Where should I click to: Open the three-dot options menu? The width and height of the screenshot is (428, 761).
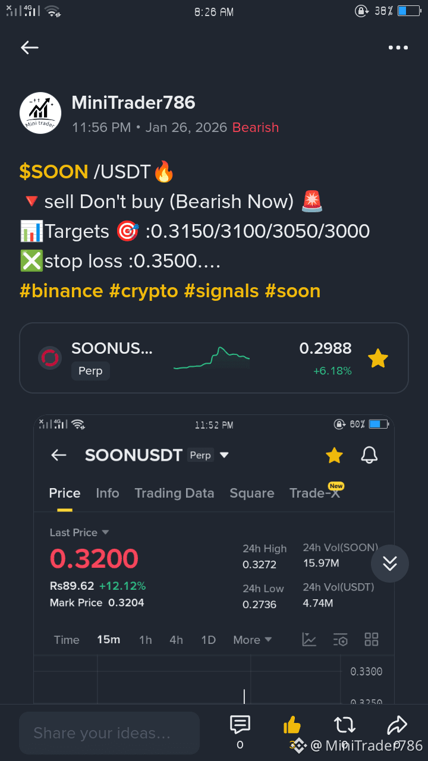pyautogui.click(x=398, y=48)
